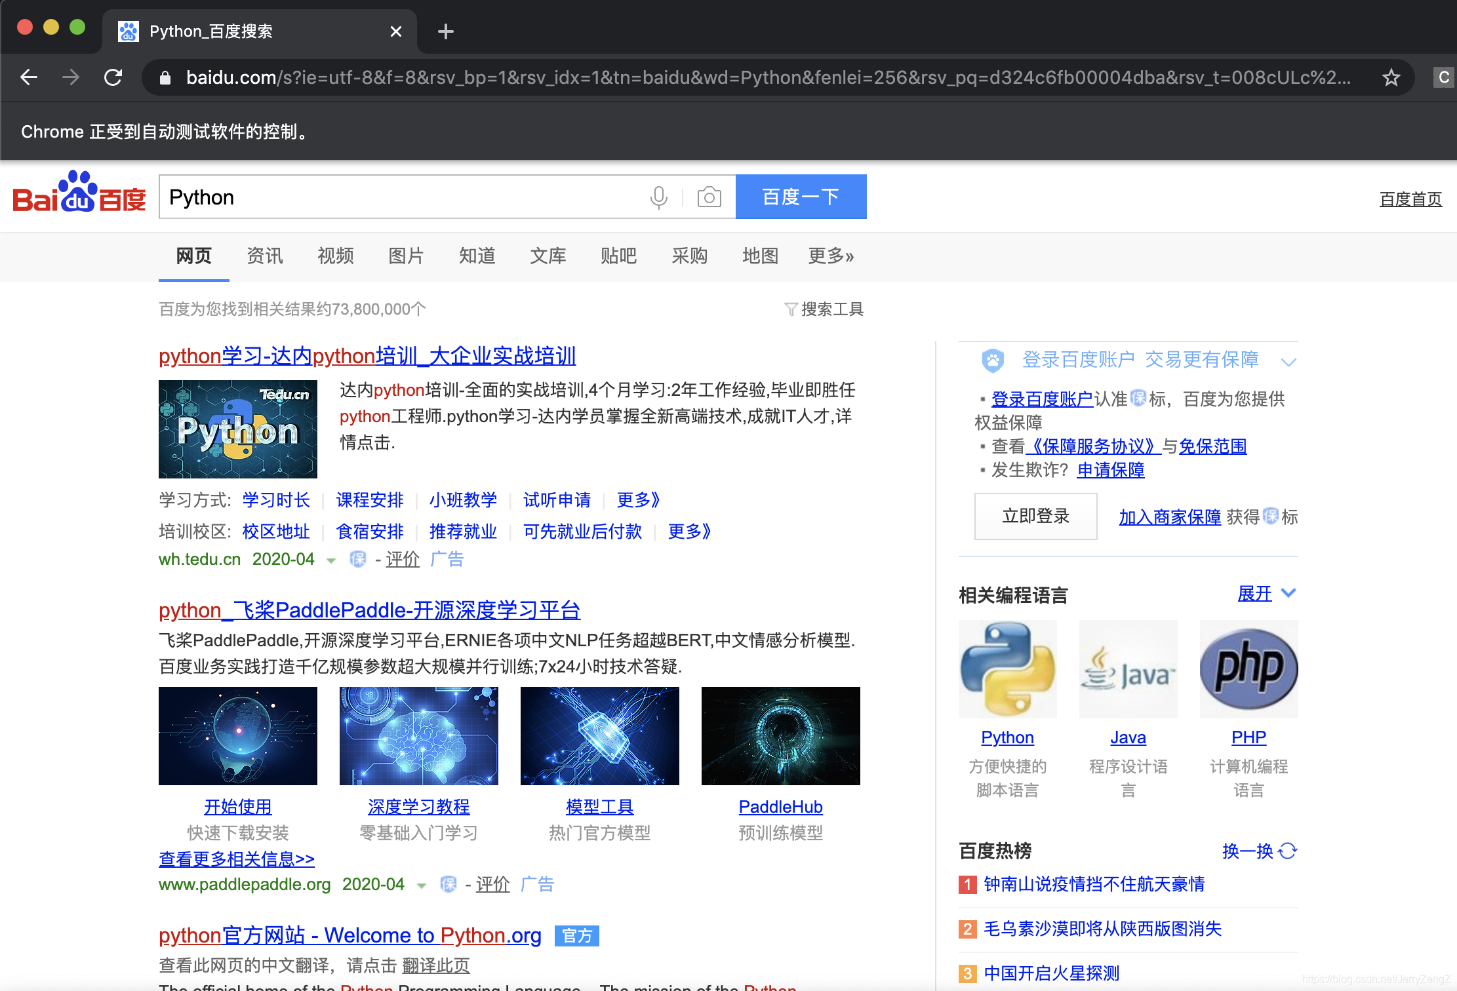Viewport: 1457px width, 991px height.
Task: Switch to the 文库 tab
Action: click(548, 256)
